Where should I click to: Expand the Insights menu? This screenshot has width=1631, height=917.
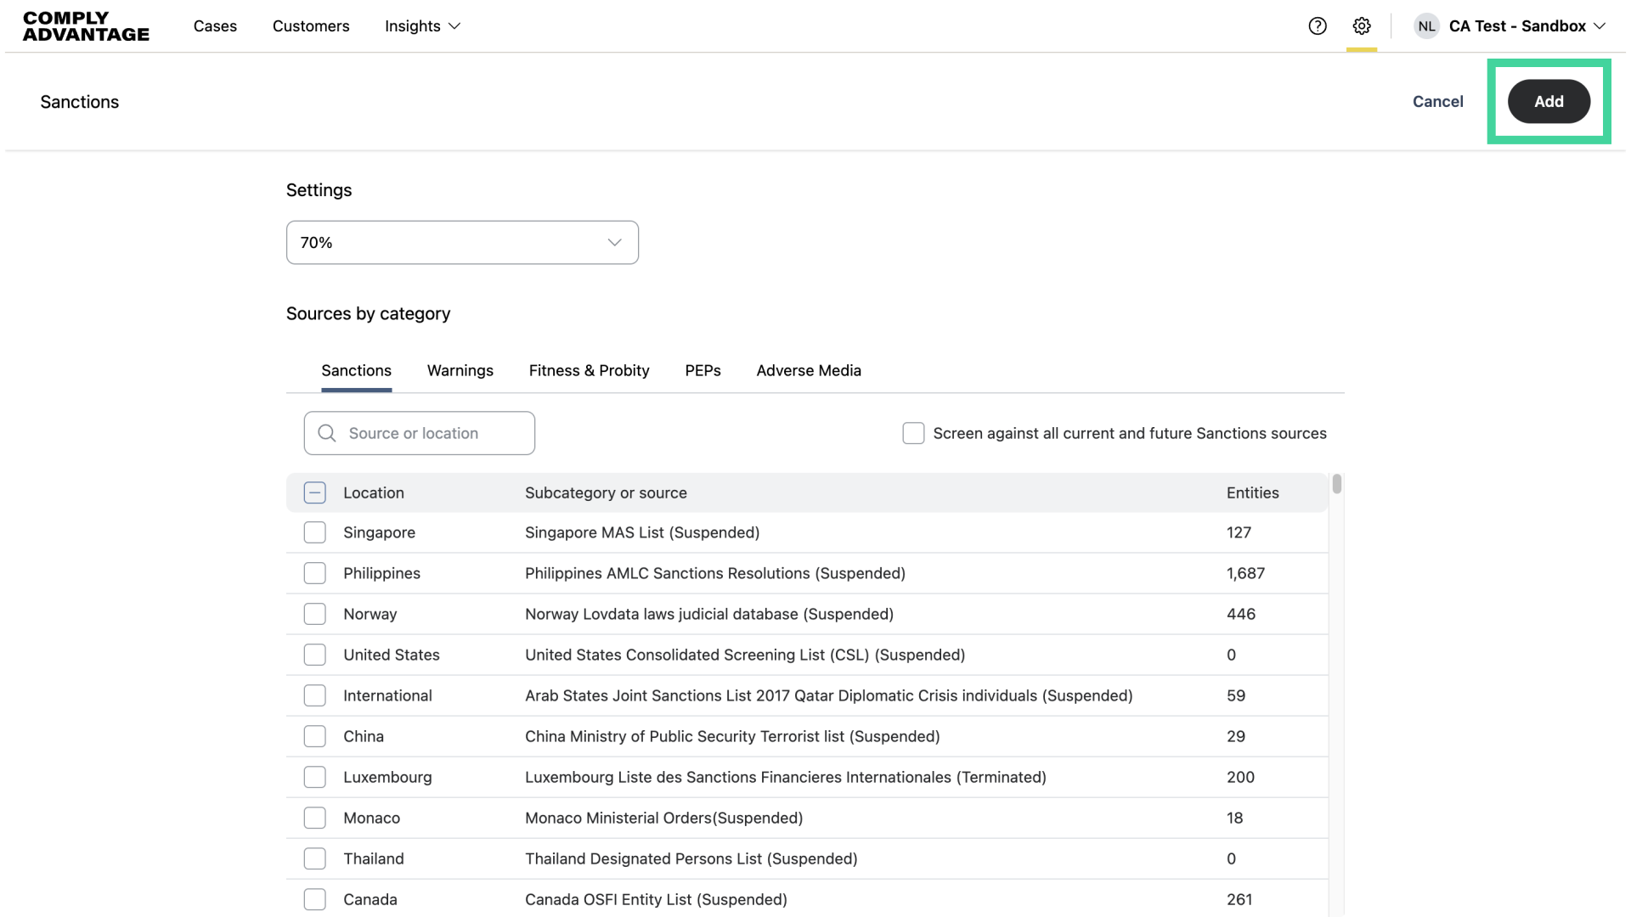(422, 26)
